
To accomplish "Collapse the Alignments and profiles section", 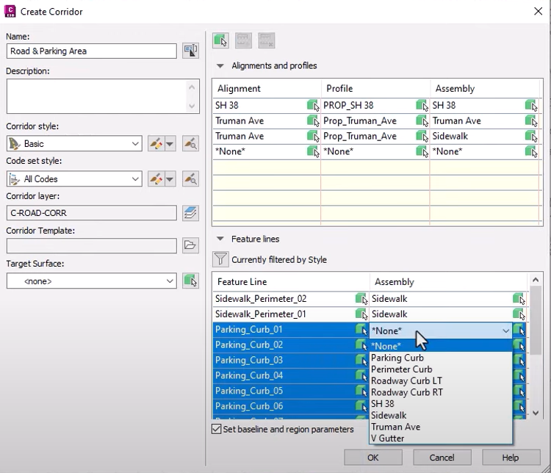I will tap(220, 65).
